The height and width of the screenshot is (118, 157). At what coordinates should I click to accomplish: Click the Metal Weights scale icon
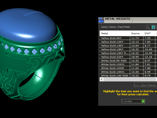coord(101,20)
